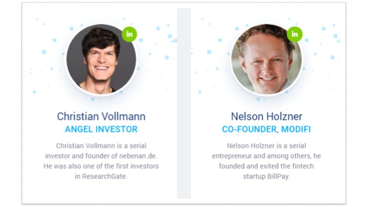Click the word Vollmann in the left heading

(x=124, y=116)
